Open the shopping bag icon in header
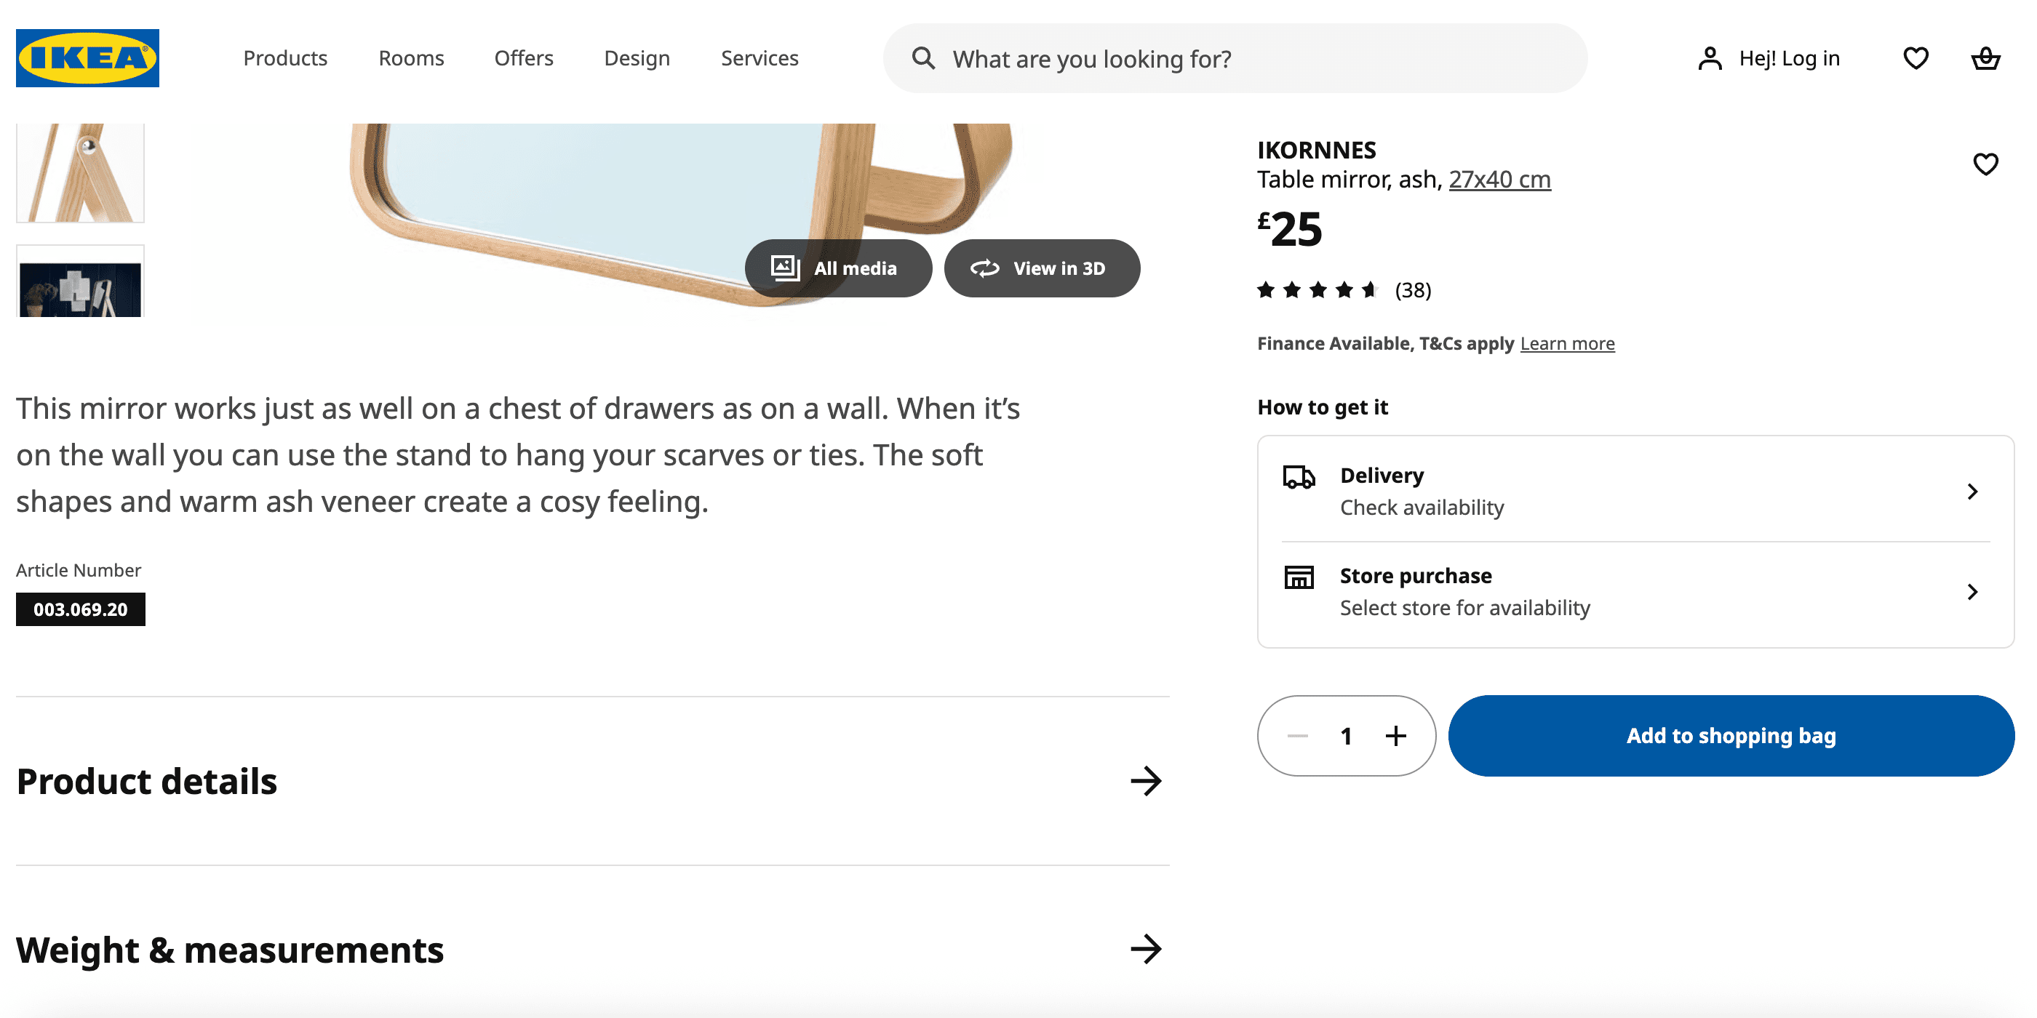The width and height of the screenshot is (2037, 1018). click(x=1985, y=57)
